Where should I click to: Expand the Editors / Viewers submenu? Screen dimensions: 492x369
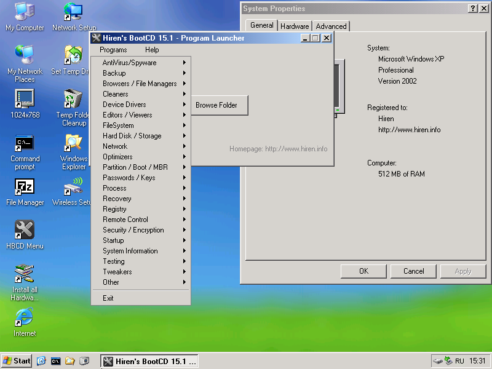point(141,115)
